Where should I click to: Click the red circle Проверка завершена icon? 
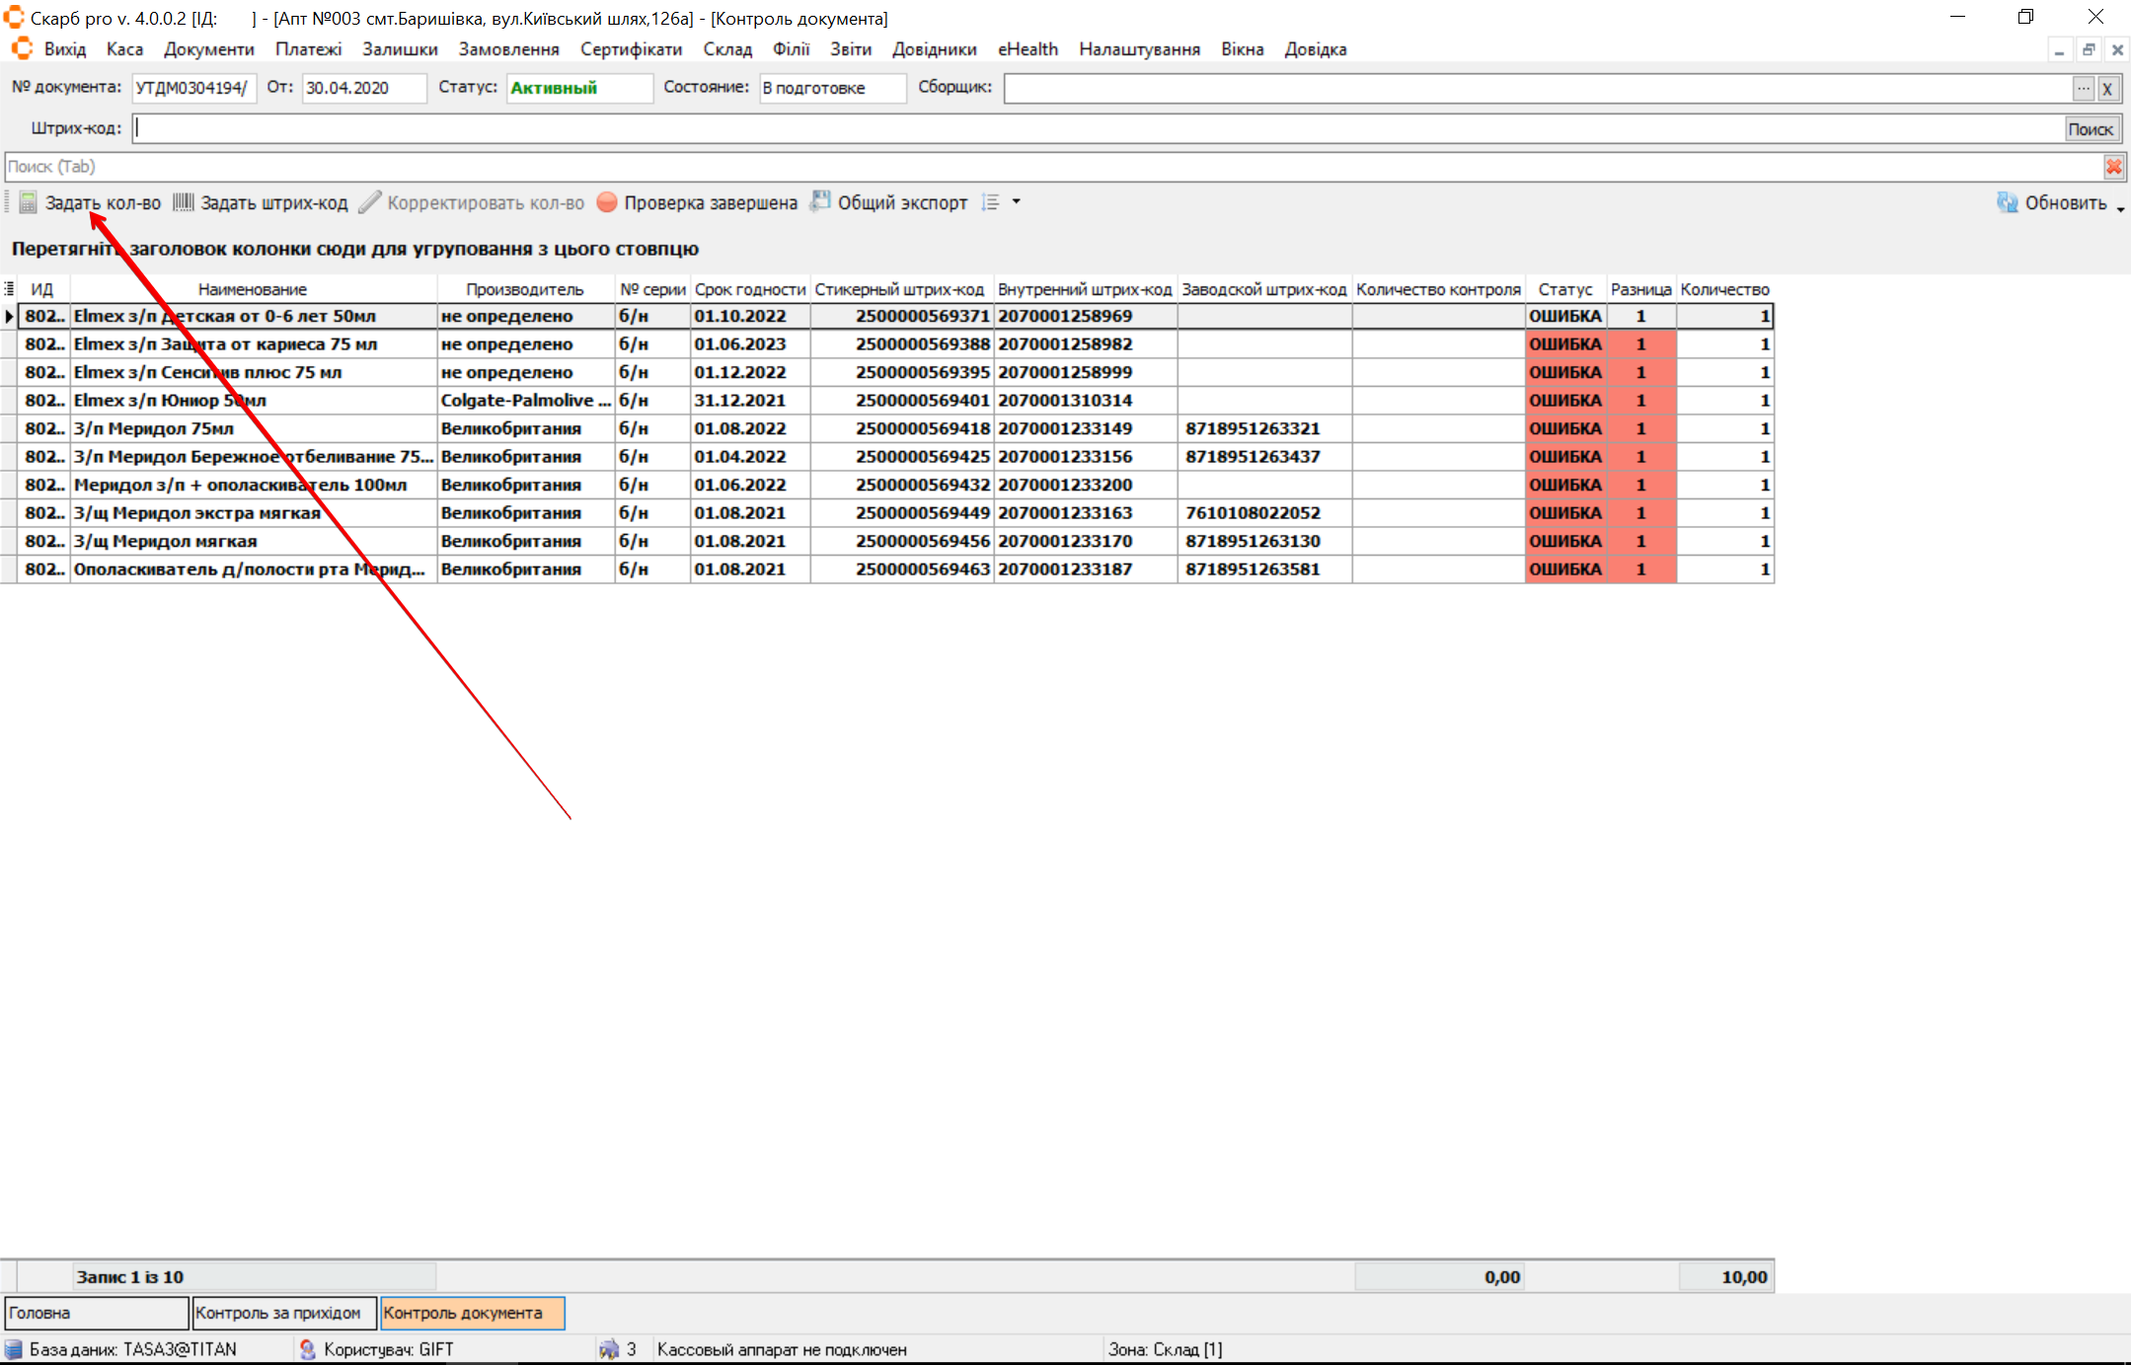(x=607, y=203)
